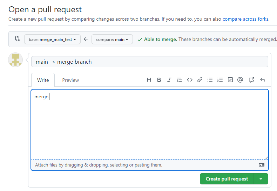This screenshot has width=277, height=191.
Task: Insert a numbered list
Action: pos(220,80)
